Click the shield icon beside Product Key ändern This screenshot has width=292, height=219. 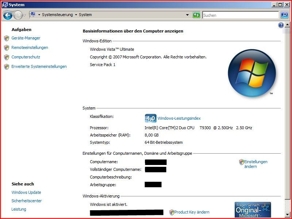pos(172,212)
